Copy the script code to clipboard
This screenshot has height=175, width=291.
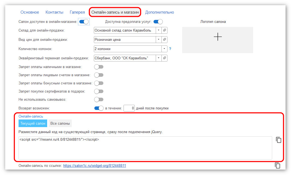278,140
